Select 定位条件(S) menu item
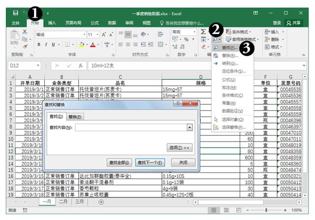Screen dimensions: 315x220 (232, 71)
